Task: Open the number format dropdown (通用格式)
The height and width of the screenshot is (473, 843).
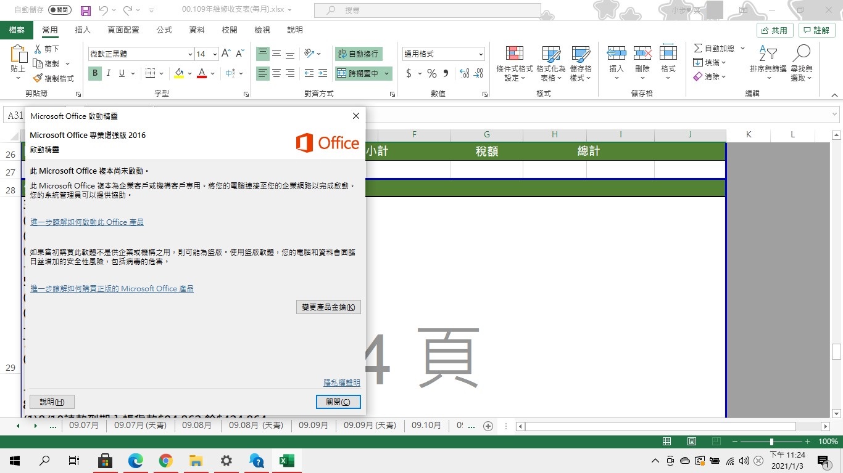Action: coord(481,54)
